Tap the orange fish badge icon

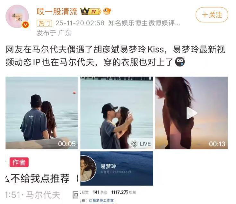coord(107,11)
